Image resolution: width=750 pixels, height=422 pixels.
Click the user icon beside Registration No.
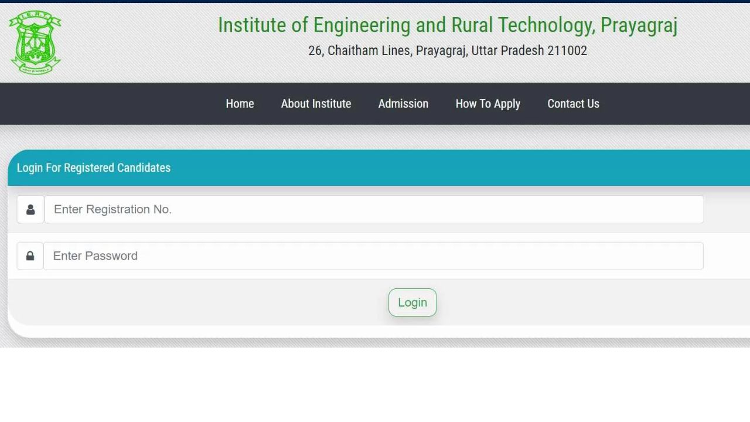click(x=30, y=209)
